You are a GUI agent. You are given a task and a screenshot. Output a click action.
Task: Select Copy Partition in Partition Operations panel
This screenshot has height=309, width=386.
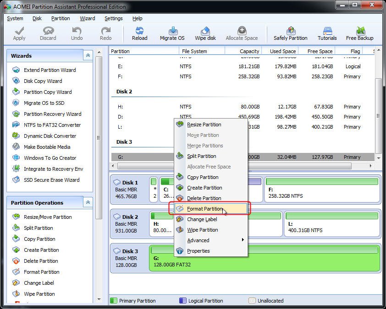point(34,239)
